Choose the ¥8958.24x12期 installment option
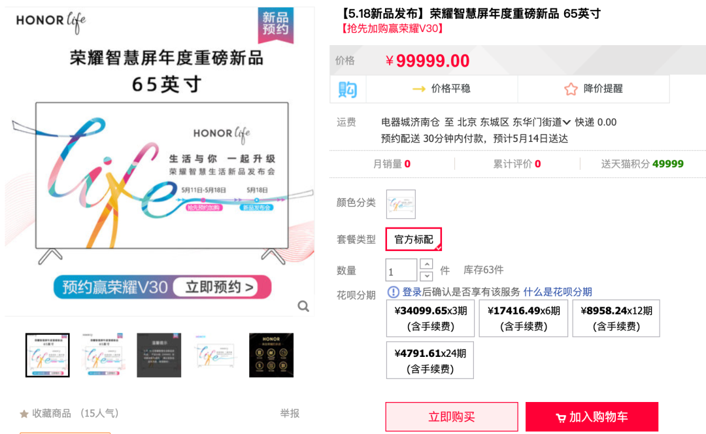This screenshot has width=706, height=434. click(616, 318)
